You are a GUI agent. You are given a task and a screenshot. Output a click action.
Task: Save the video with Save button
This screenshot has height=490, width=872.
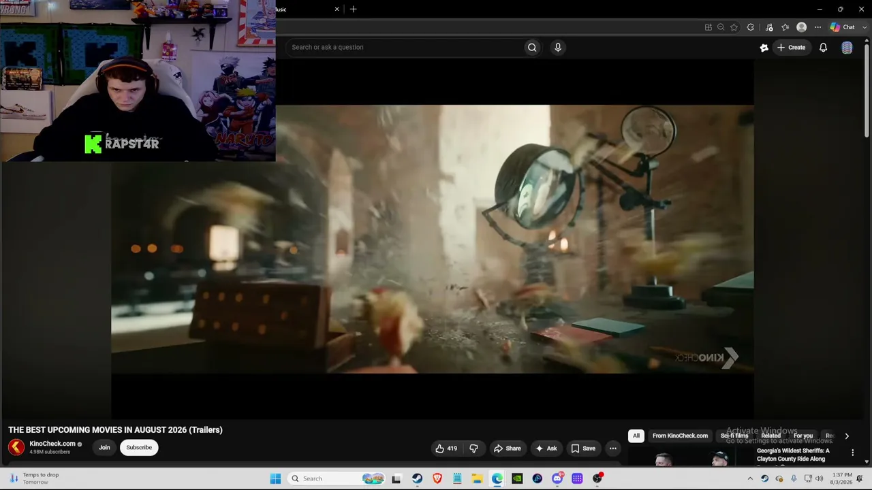(x=583, y=448)
